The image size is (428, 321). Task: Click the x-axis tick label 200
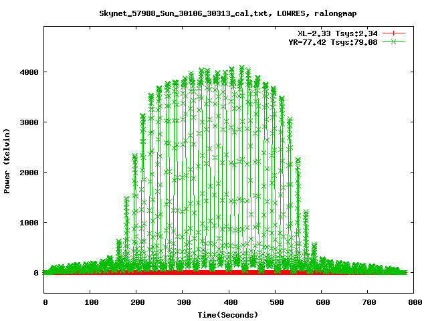point(137,302)
